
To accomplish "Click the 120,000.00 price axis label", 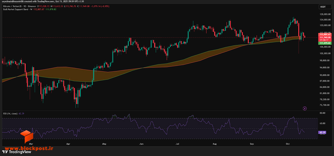I will pos(324,25).
